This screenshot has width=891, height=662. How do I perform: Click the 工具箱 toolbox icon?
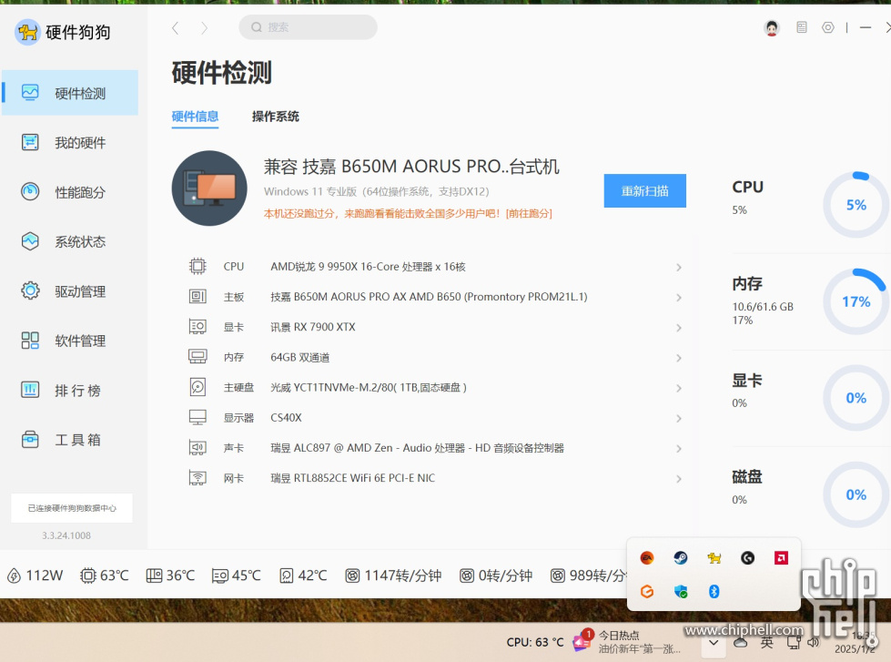click(x=30, y=440)
